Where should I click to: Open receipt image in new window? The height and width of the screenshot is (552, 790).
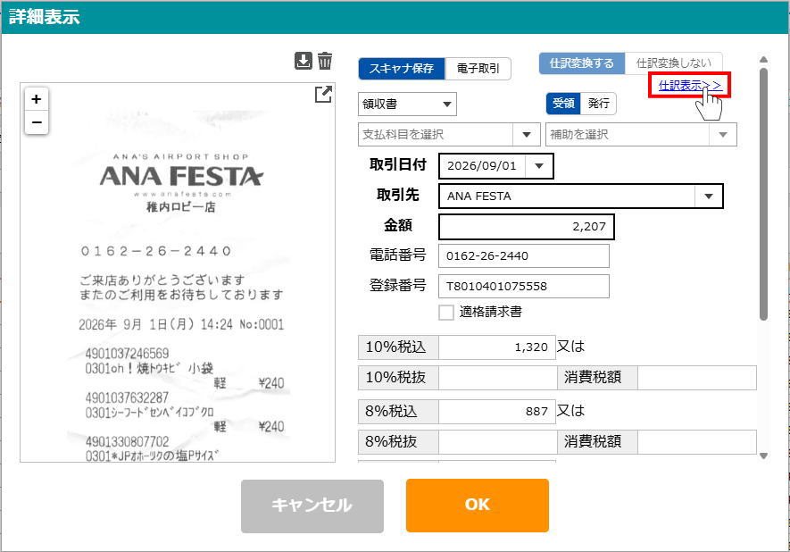[x=323, y=94]
